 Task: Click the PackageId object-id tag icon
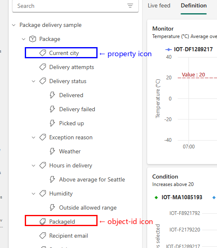tap(43, 222)
